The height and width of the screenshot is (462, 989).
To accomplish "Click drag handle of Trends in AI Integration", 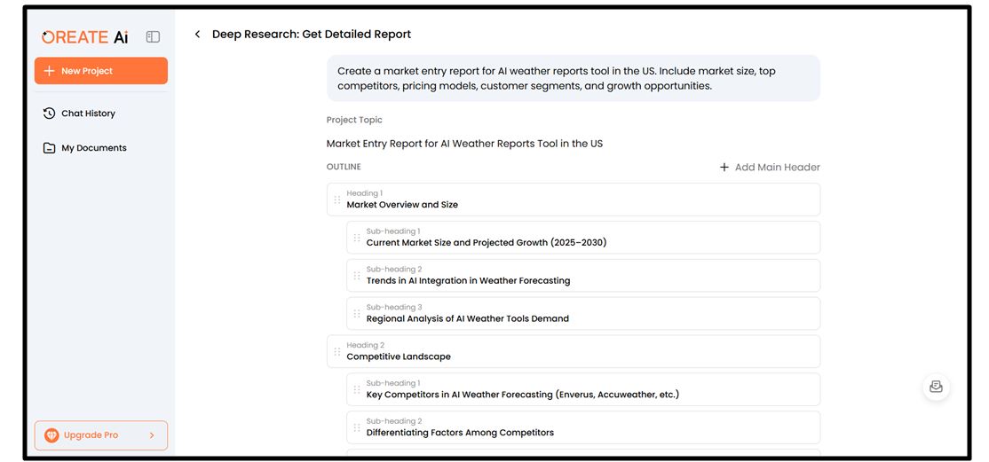I will [357, 276].
